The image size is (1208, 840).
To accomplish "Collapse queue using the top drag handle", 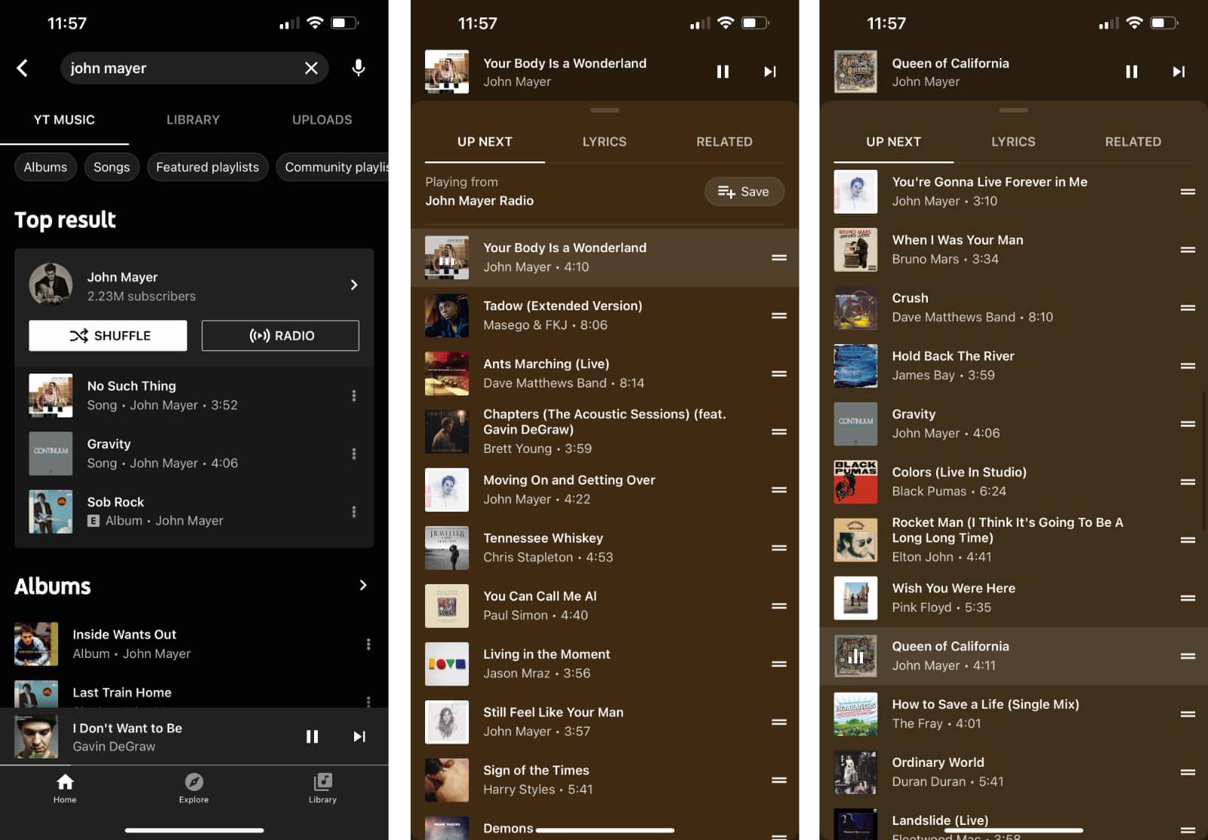I will click(x=605, y=110).
